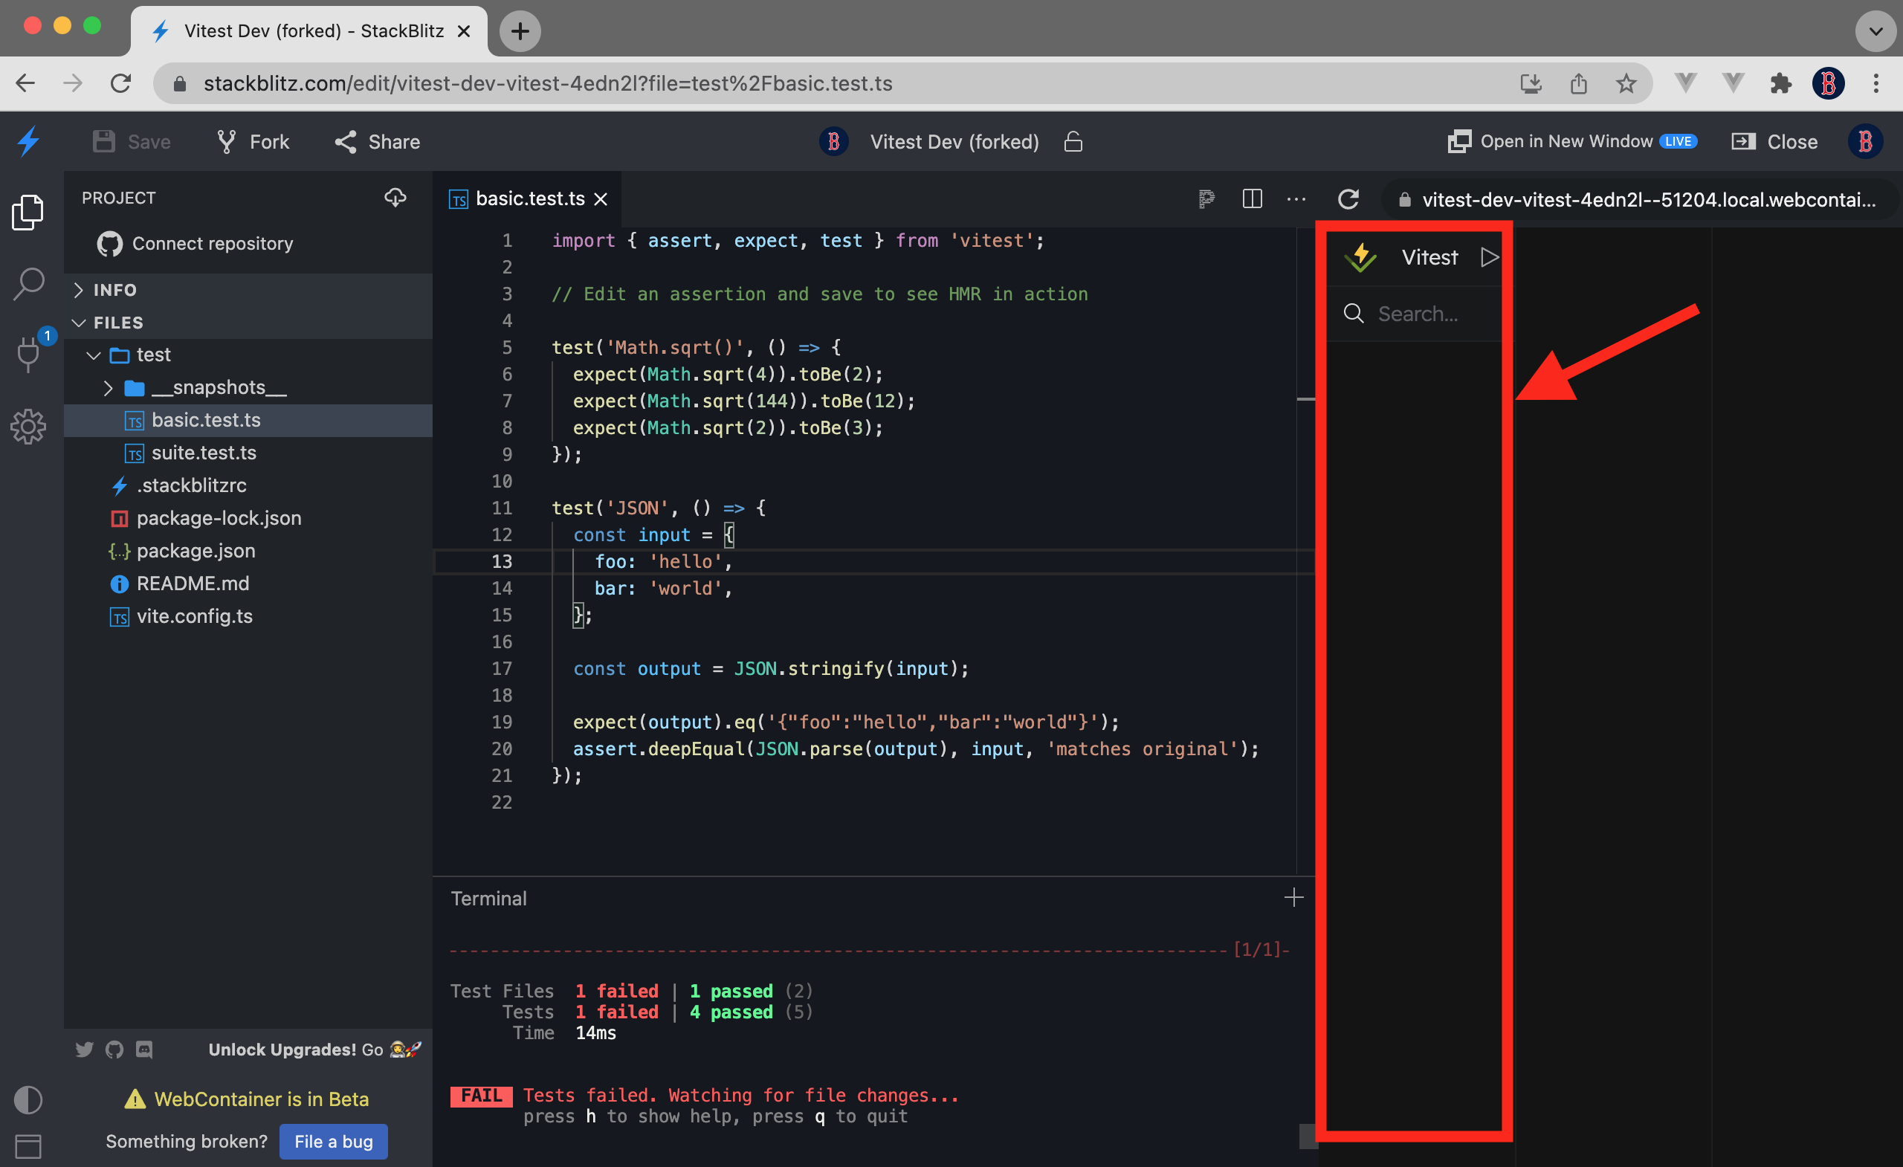Open the Ports panel with the plug icon
Image resolution: width=1903 pixels, height=1167 pixels.
(28, 355)
